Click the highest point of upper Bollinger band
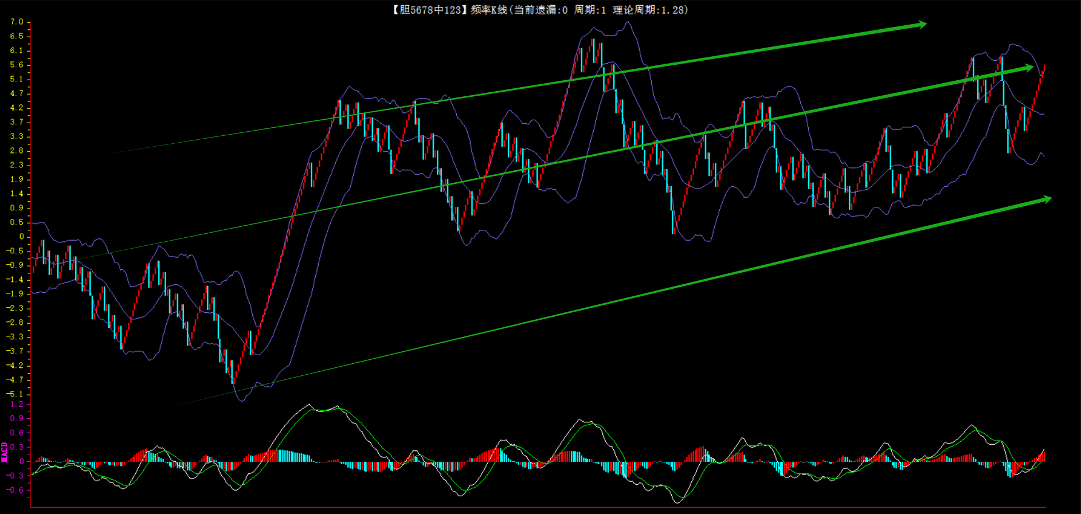The image size is (1081, 514). [x=628, y=22]
